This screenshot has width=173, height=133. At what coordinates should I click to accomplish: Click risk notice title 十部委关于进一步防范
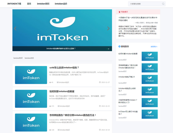tap(138, 19)
